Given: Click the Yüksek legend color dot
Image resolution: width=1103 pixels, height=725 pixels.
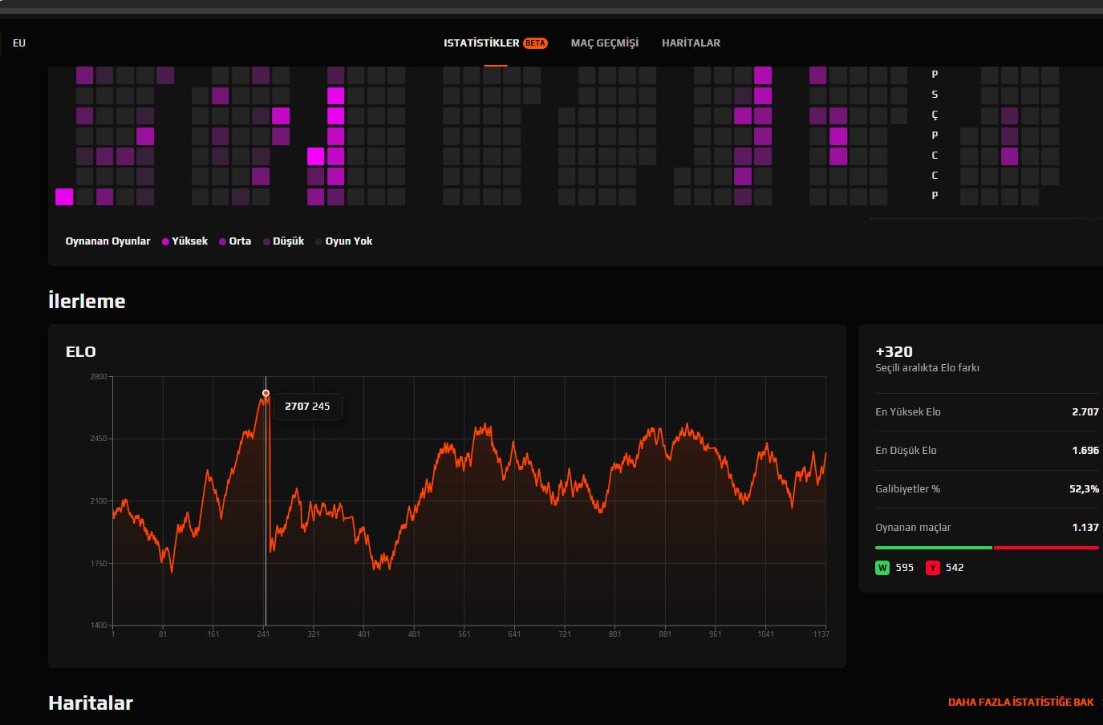Looking at the screenshot, I should (165, 241).
